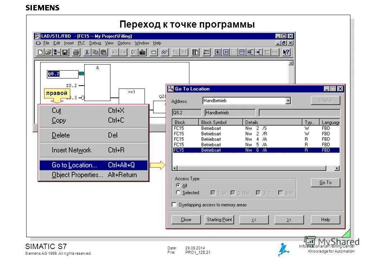
Task: Click the Close button in the dialog
Action: [x=186, y=220]
